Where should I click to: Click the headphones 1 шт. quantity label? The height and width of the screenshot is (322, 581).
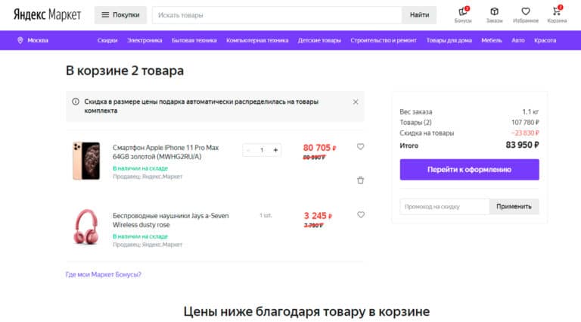[x=266, y=215]
